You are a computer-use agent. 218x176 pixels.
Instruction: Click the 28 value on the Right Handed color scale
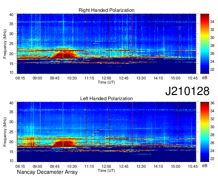click(x=212, y=46)
